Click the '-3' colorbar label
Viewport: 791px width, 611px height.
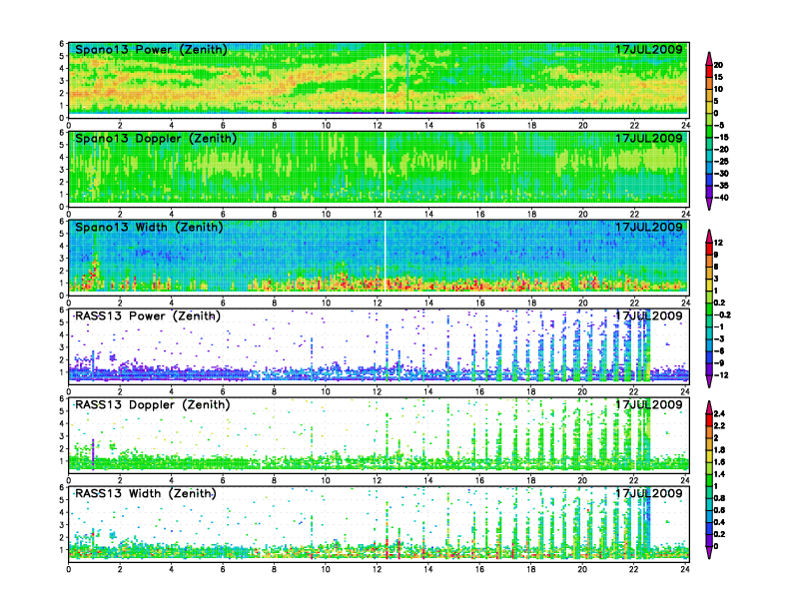point(719,338)
